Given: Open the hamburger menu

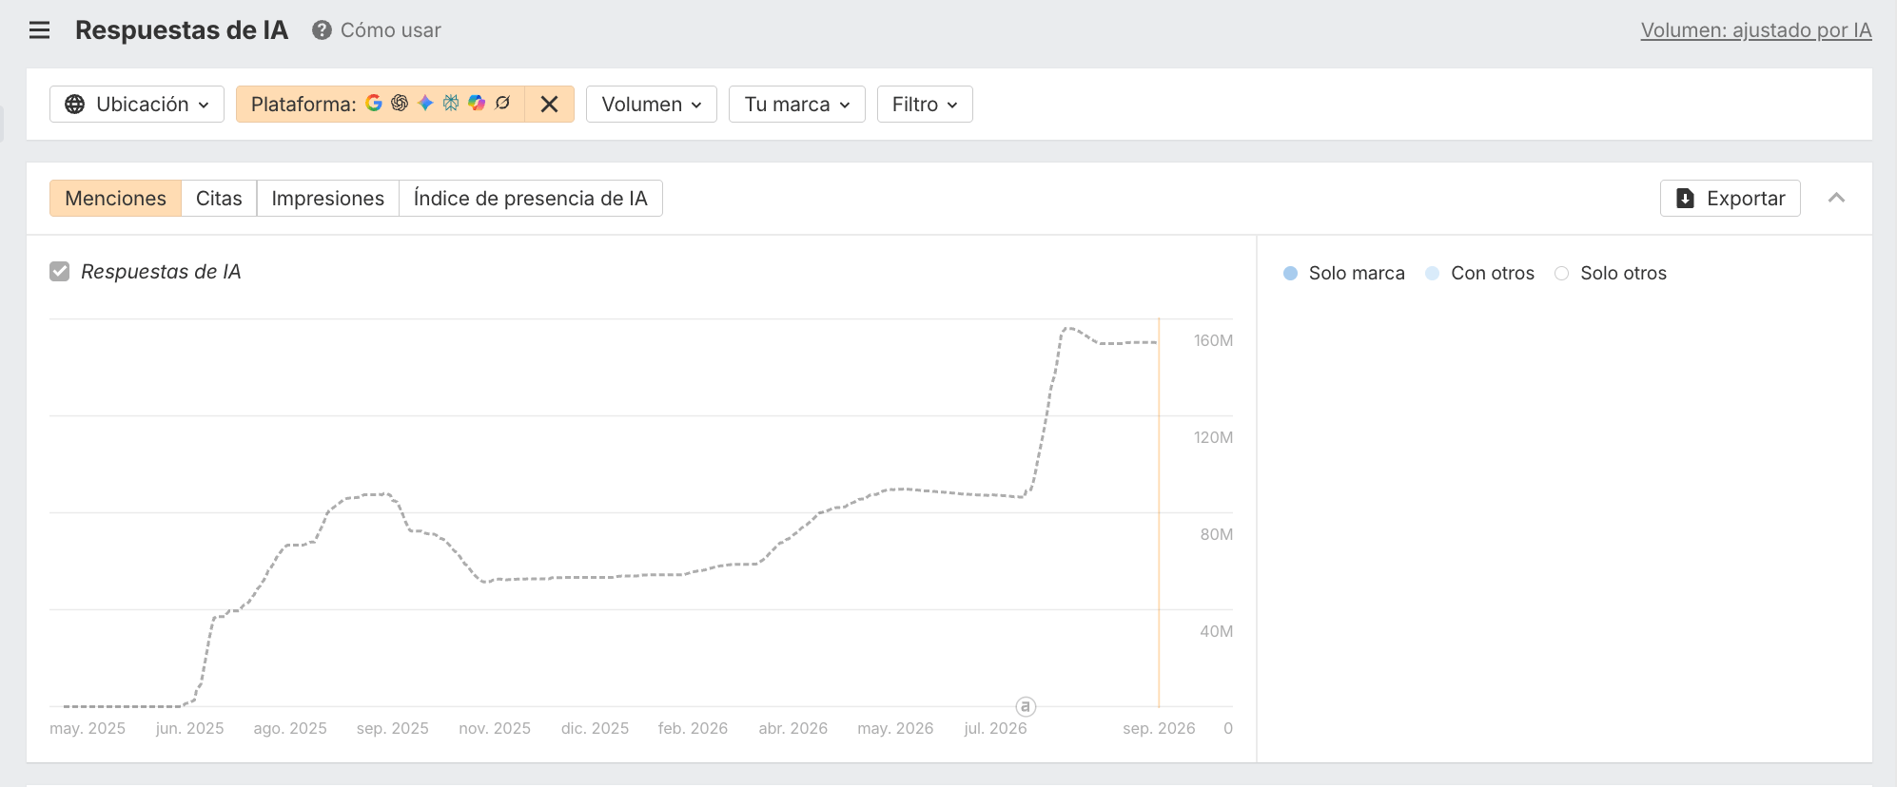Looking at the screenshot, I should [39, 30].
